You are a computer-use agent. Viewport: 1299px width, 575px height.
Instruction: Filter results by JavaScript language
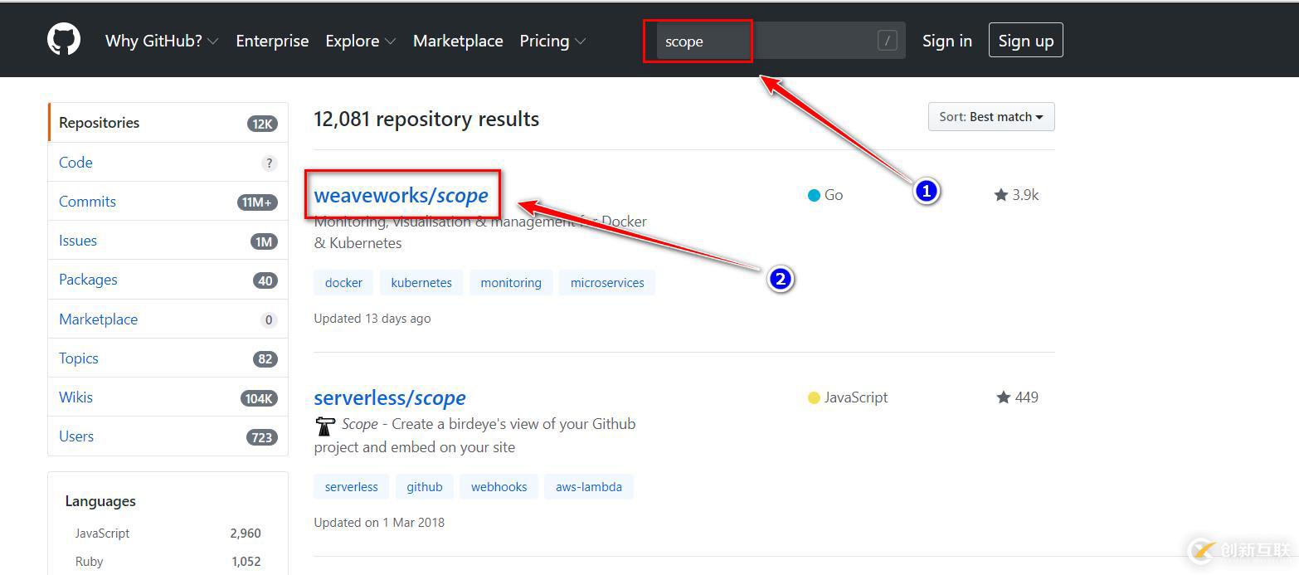tap(168, 534)
